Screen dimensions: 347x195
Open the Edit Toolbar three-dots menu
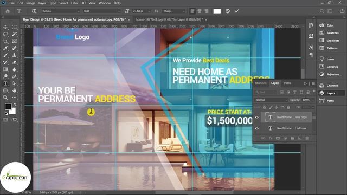(15, 97)
